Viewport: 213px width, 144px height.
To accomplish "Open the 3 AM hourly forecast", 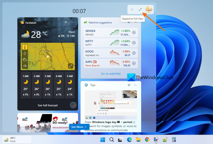I will [48, 85].
